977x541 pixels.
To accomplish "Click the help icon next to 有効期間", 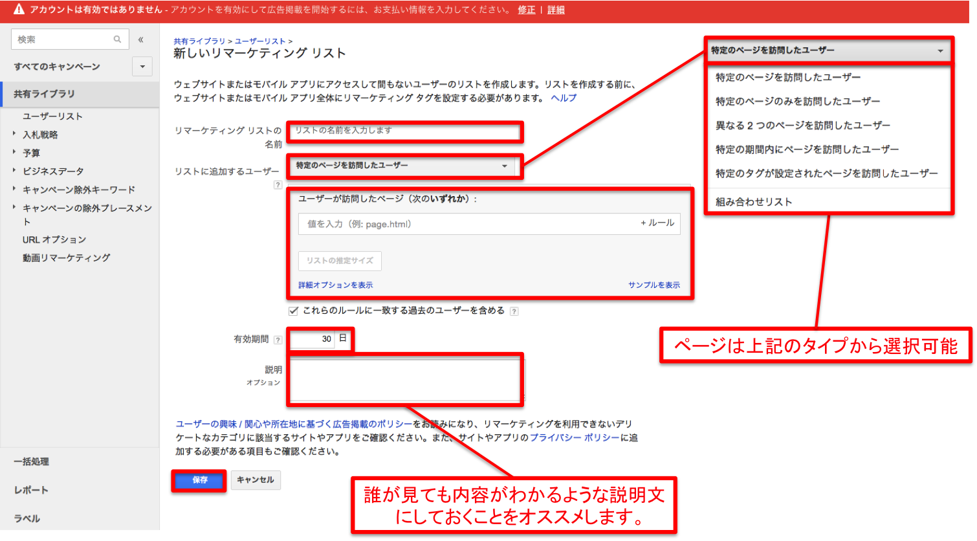I will click(x=278, y=339).
